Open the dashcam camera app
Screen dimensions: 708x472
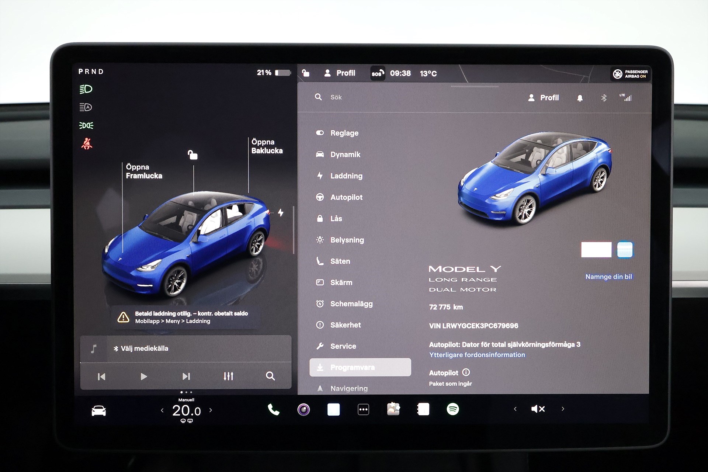coord(303,409)
